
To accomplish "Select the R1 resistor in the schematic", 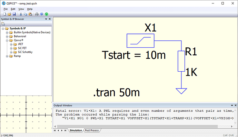I will pyautogui.click(x=181, y=61).
